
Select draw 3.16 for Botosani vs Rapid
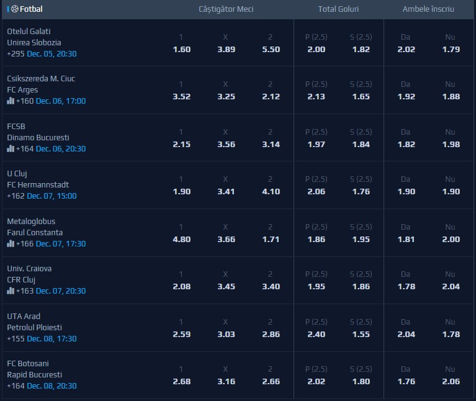226,381
